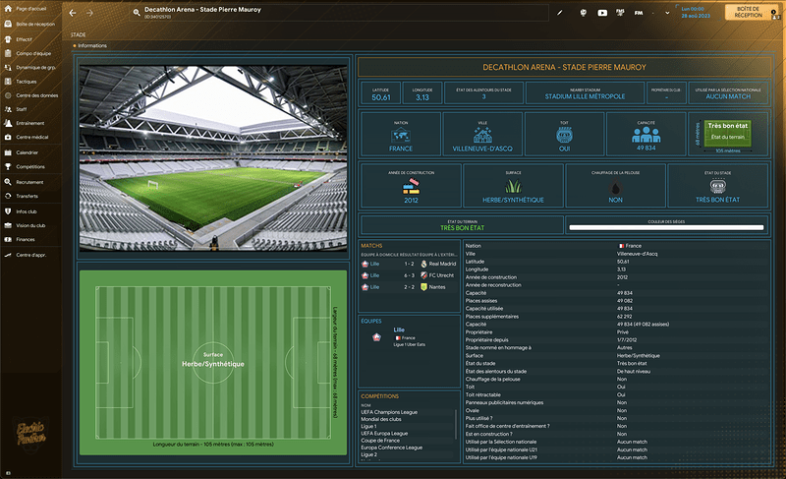786x479 pixels.
Task: Click the Toit OUI card
Action: pos(564,135)
